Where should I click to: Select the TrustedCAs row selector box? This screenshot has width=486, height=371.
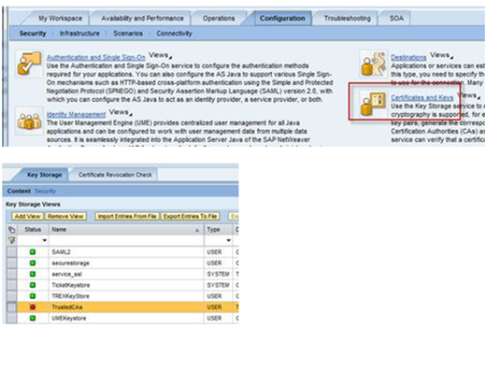pos(12,307)
